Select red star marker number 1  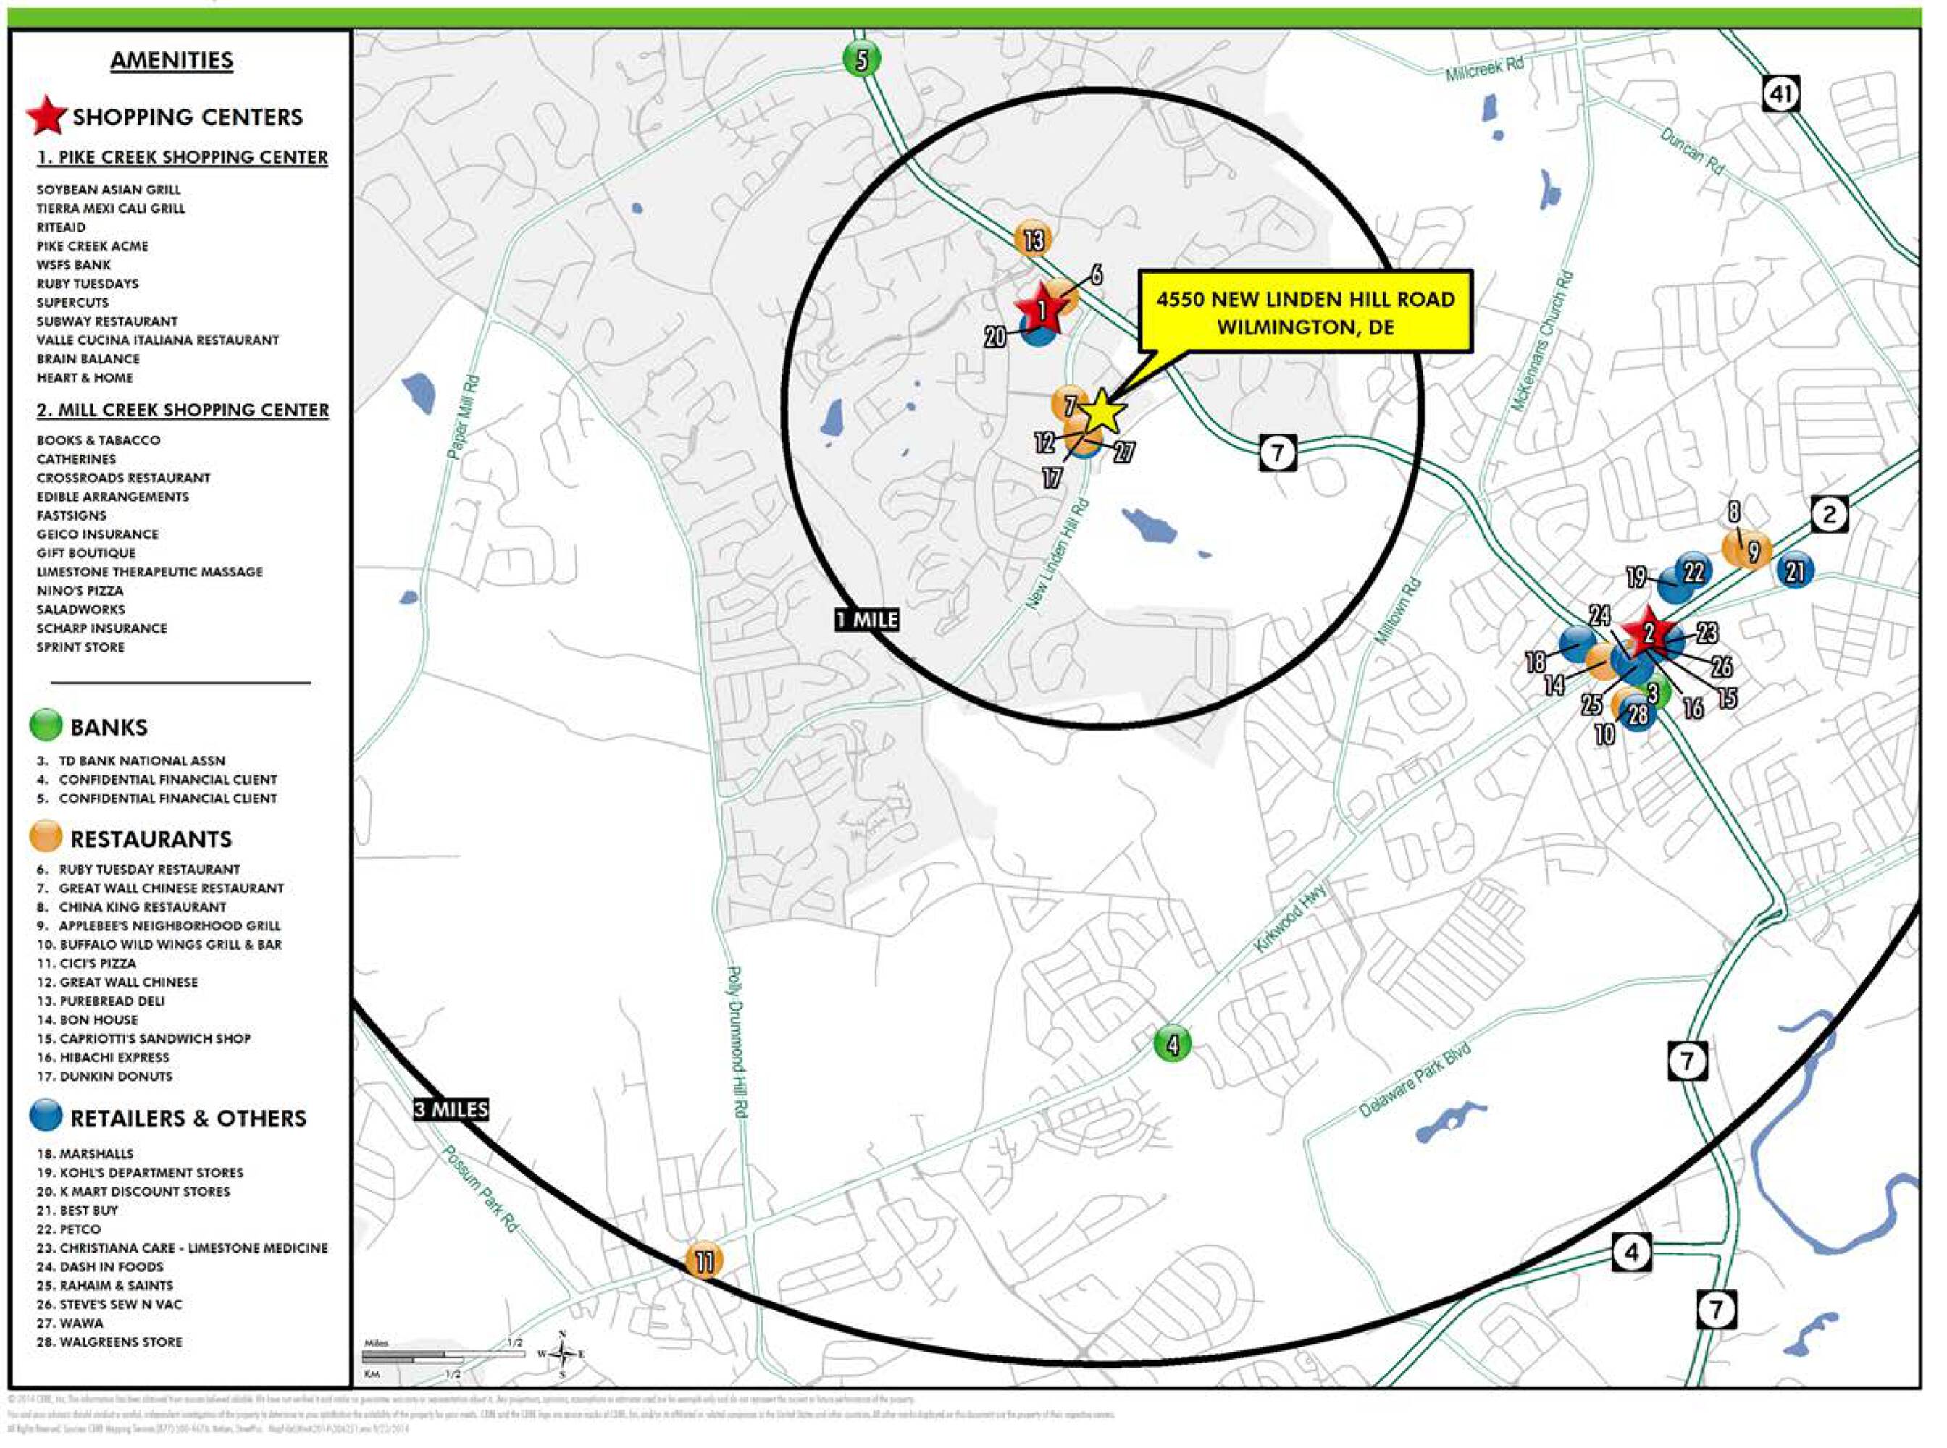point(1040,308)
